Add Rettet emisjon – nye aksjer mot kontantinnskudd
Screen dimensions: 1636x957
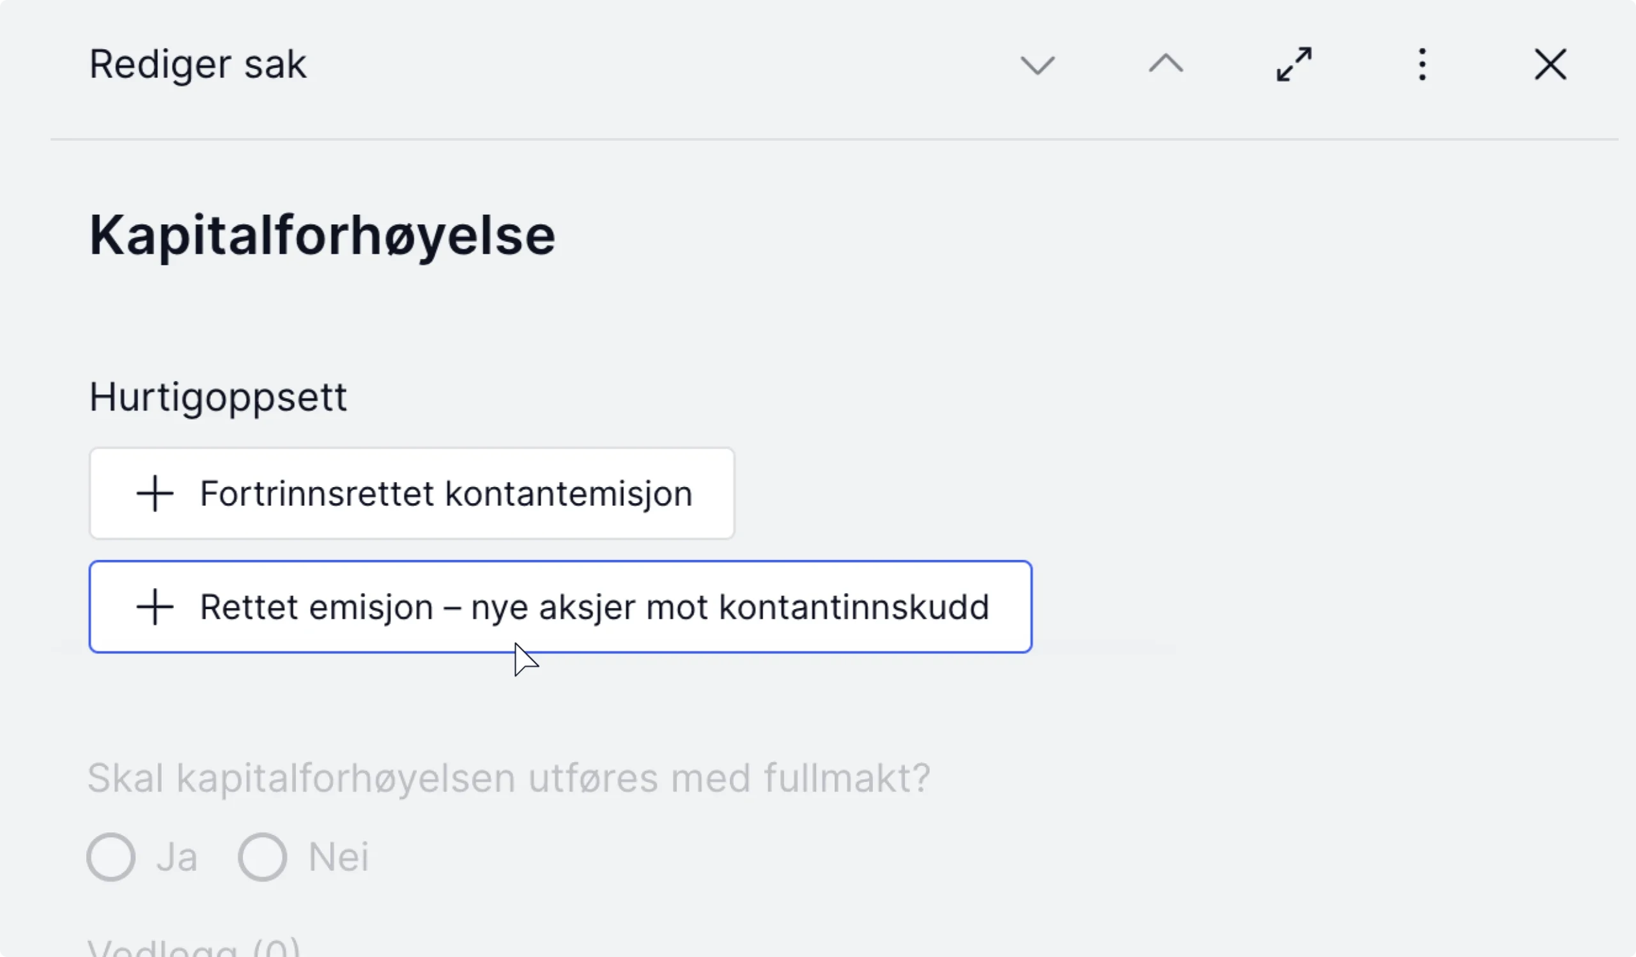560,607
